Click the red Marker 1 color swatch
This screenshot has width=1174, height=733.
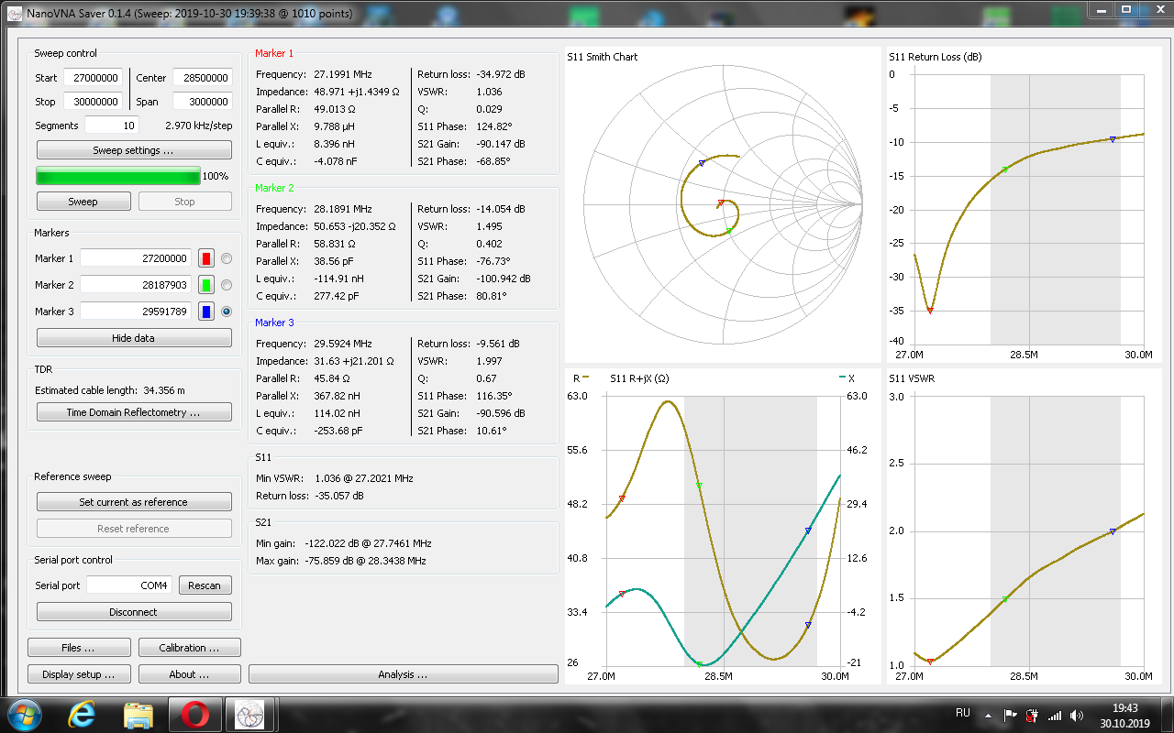coord(206,258)
